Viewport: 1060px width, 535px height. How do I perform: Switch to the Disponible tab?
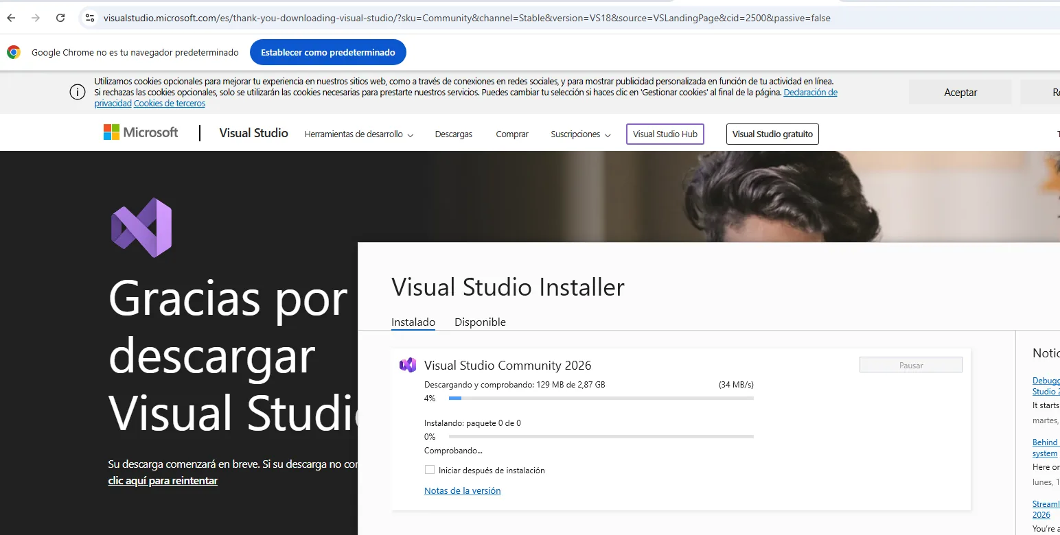point(480,322)
